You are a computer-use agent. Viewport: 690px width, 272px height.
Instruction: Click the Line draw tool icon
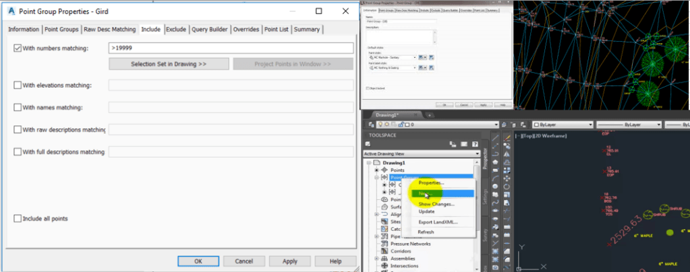497,139
